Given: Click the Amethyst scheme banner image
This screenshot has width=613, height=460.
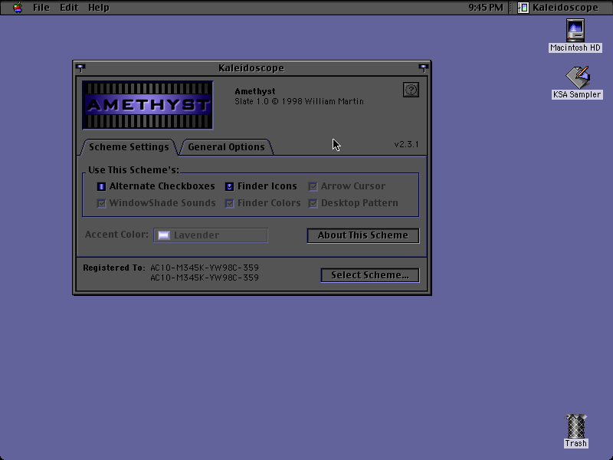Looking at the screenshot, I should [148, 105].
